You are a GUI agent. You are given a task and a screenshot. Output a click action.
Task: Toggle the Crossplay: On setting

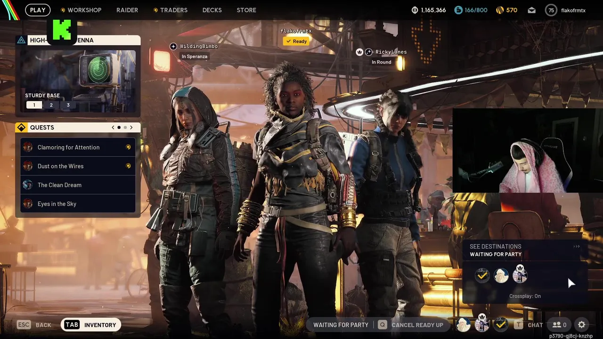(525, 296)
